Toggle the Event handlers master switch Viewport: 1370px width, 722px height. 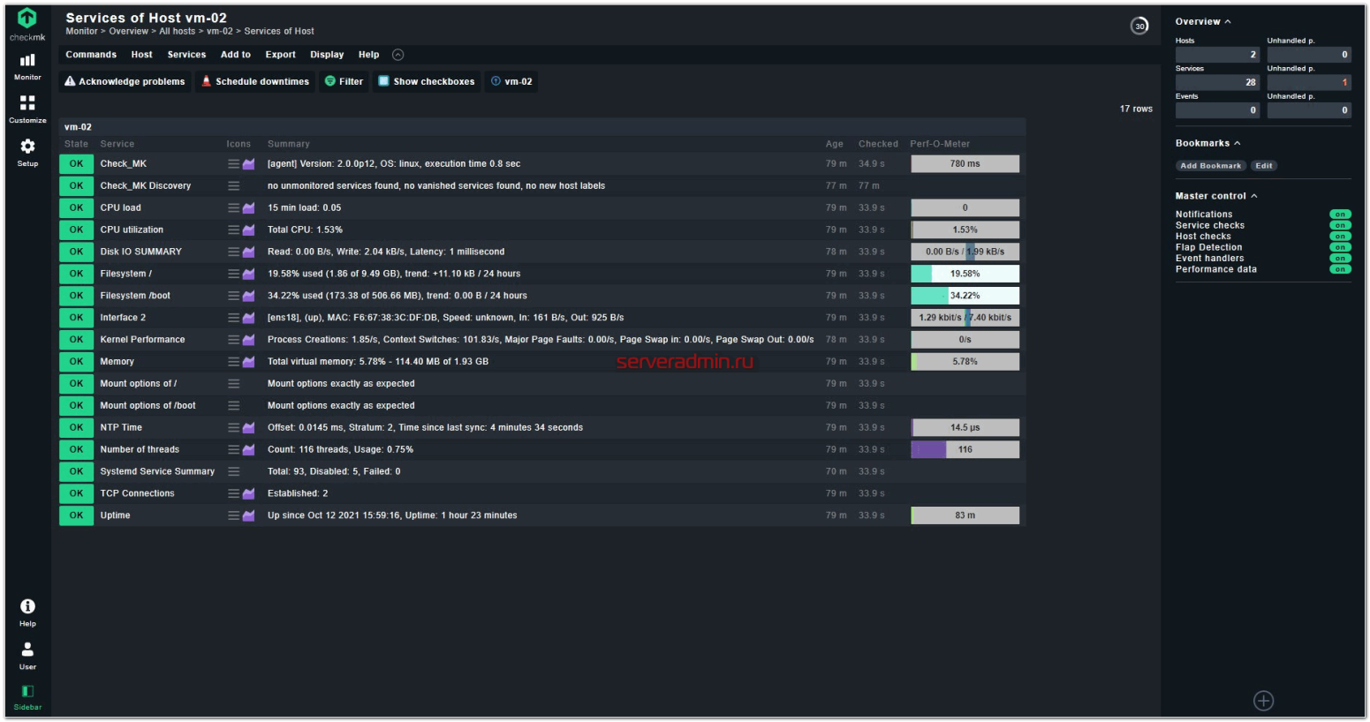(1340, 259)
